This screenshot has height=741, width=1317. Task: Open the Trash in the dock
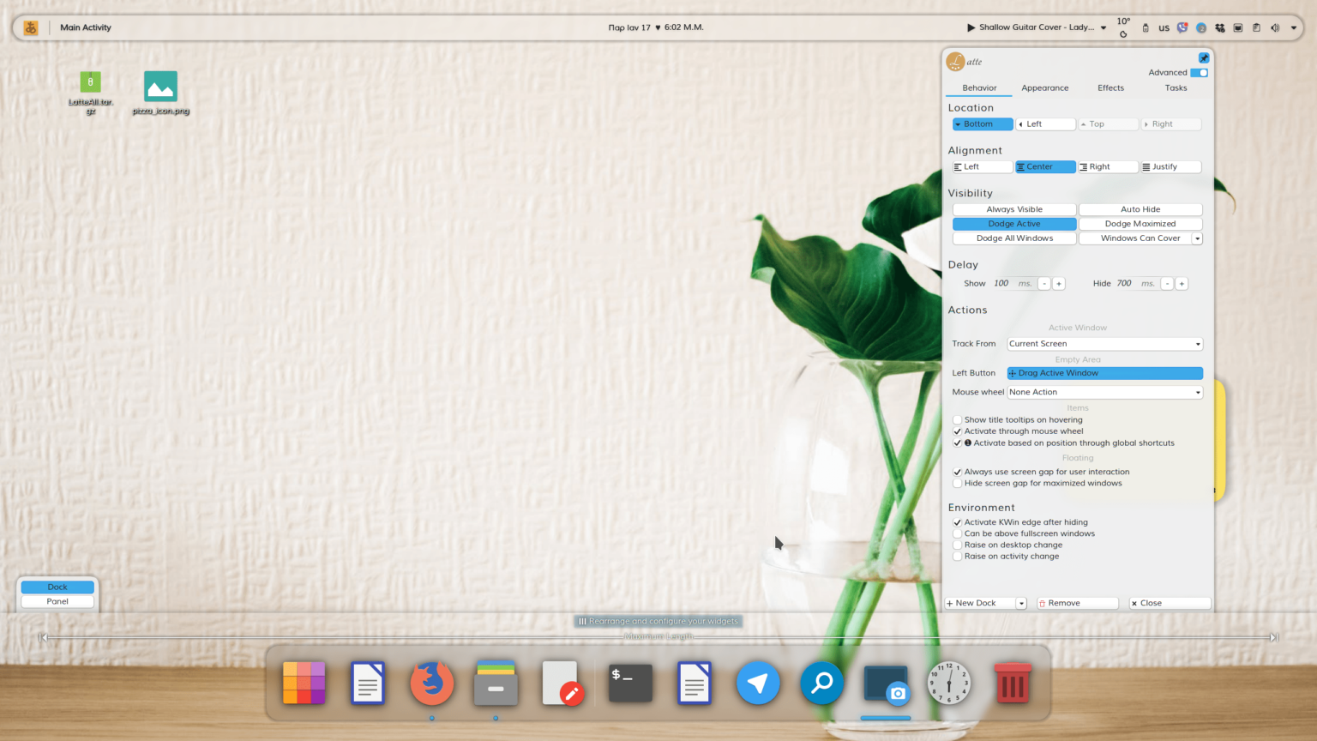click(x=1013, y=683)
